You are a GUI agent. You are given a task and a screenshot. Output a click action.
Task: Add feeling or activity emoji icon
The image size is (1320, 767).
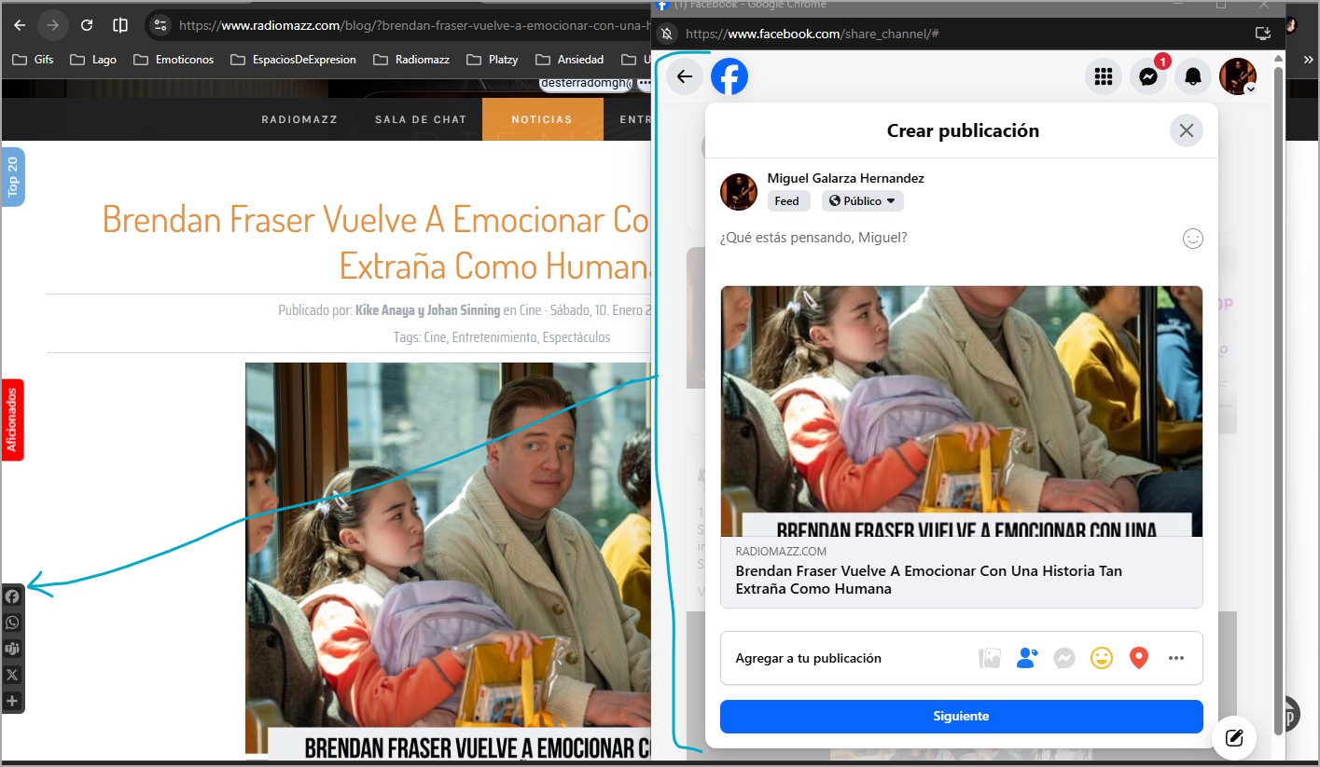pyautogui.click(x=1102, y=658)
